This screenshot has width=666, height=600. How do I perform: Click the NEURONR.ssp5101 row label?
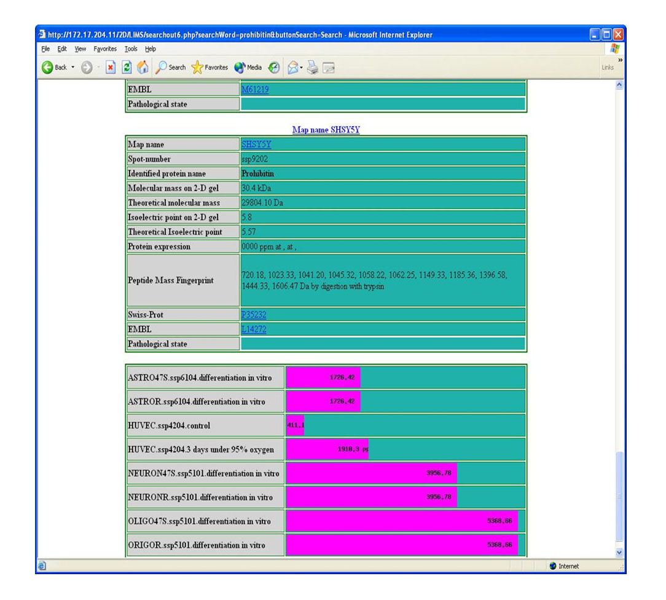(200, 497)
